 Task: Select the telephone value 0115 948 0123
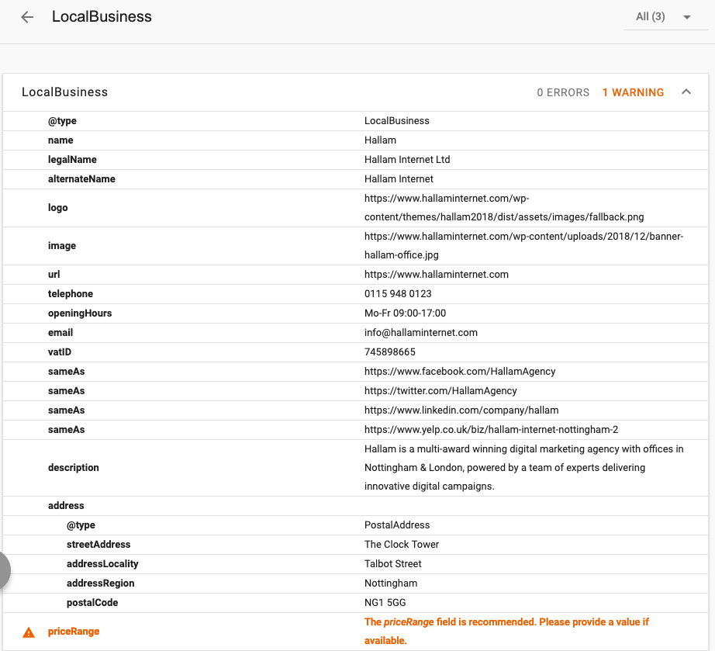398,294
